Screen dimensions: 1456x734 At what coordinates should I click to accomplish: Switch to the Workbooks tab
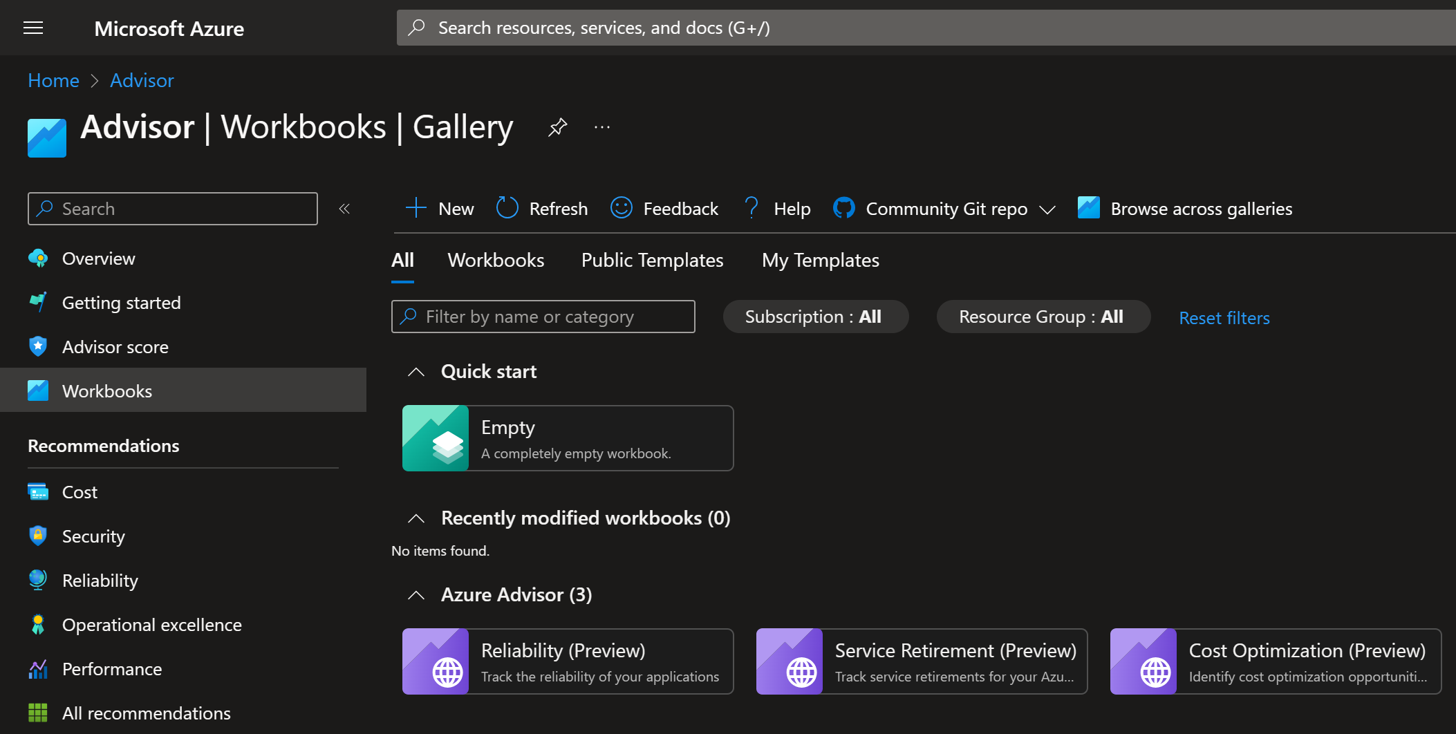pyautogui.click(x=496, y=261)
